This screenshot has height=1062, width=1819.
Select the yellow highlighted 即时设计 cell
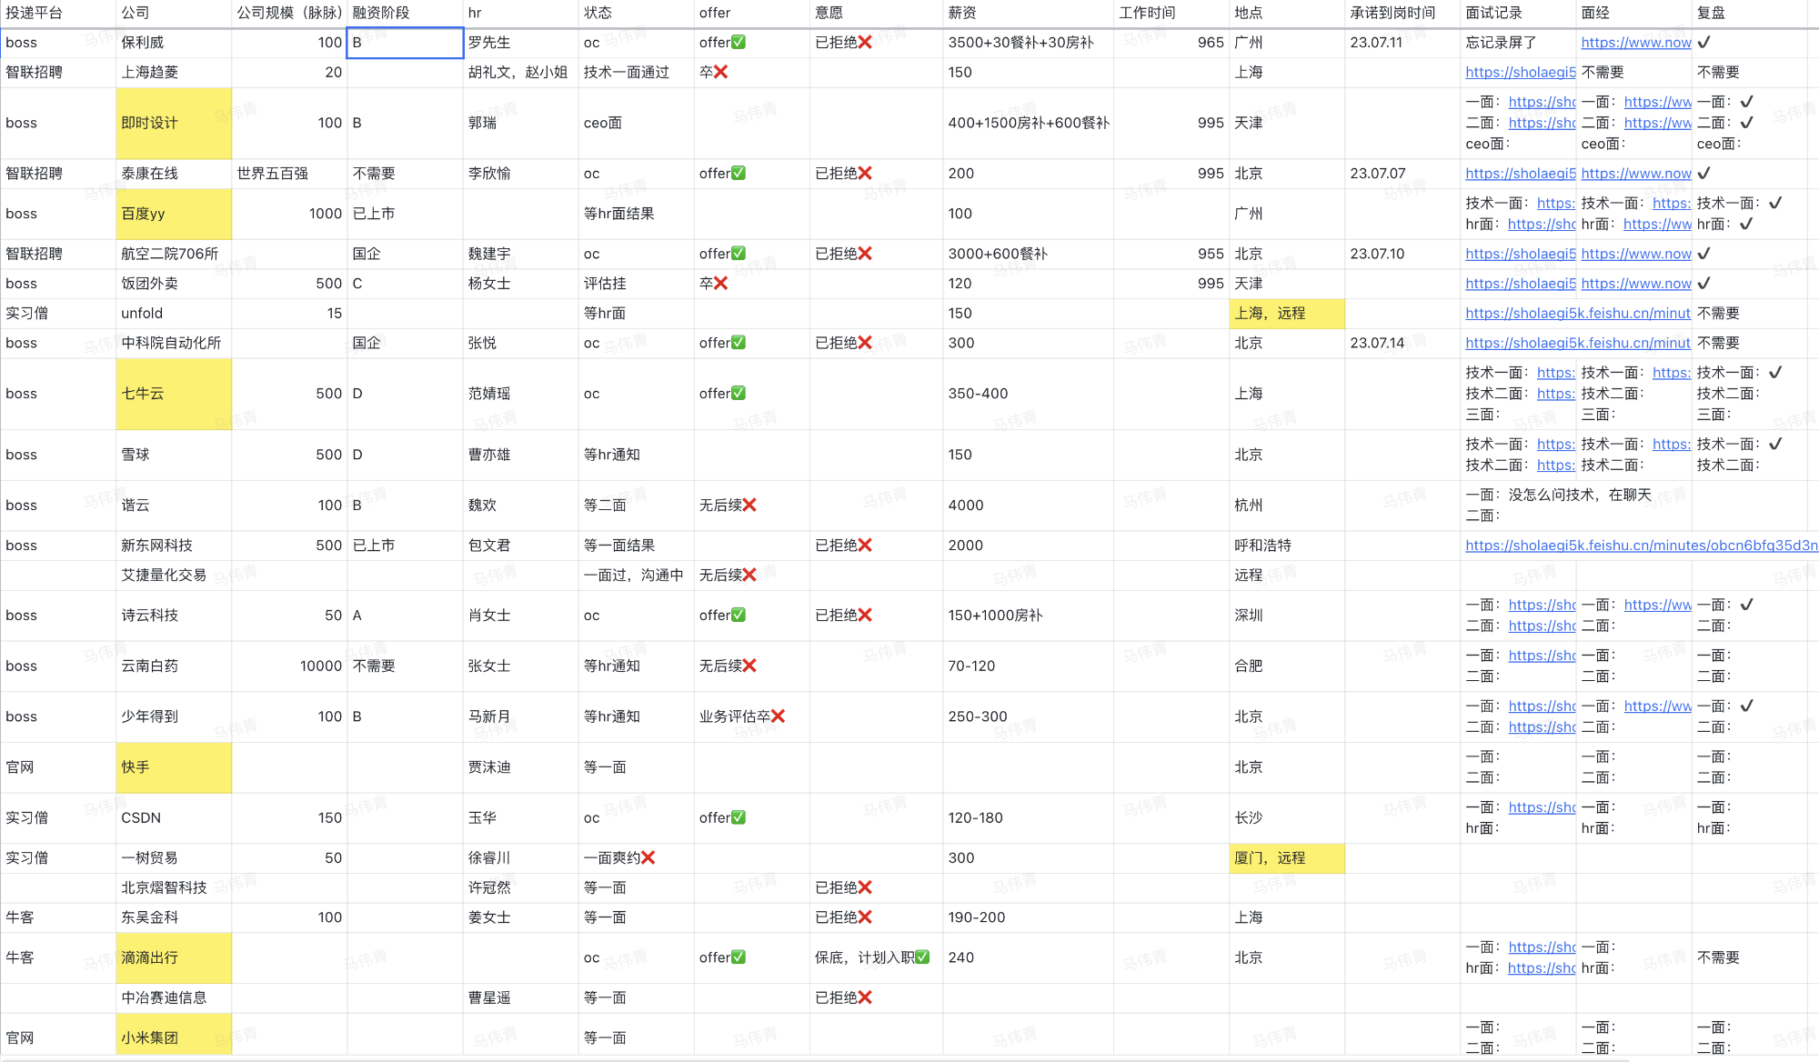174,123
